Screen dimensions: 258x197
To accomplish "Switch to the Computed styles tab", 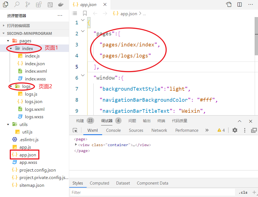I will pos(99,183).
